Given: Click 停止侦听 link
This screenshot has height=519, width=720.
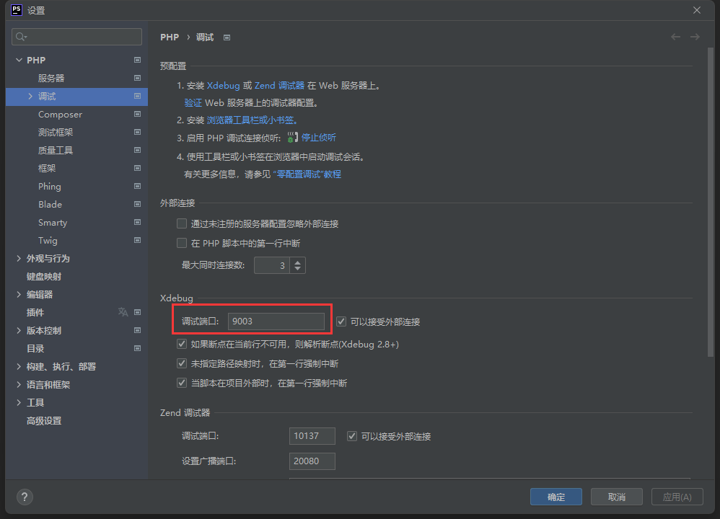Looking at the screenshot, I should pos(319,137).
